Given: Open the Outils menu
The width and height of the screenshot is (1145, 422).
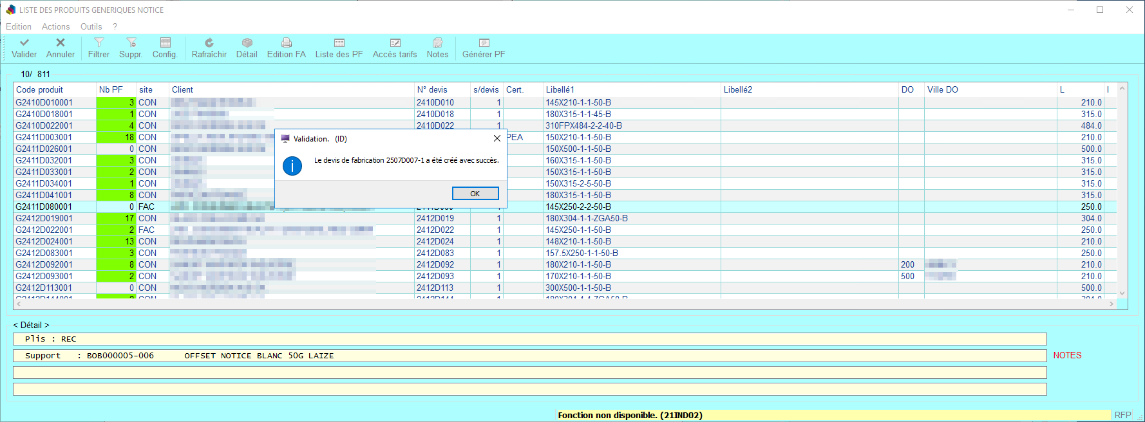Looking at the screenshot, I should click(x=91, y=26).
